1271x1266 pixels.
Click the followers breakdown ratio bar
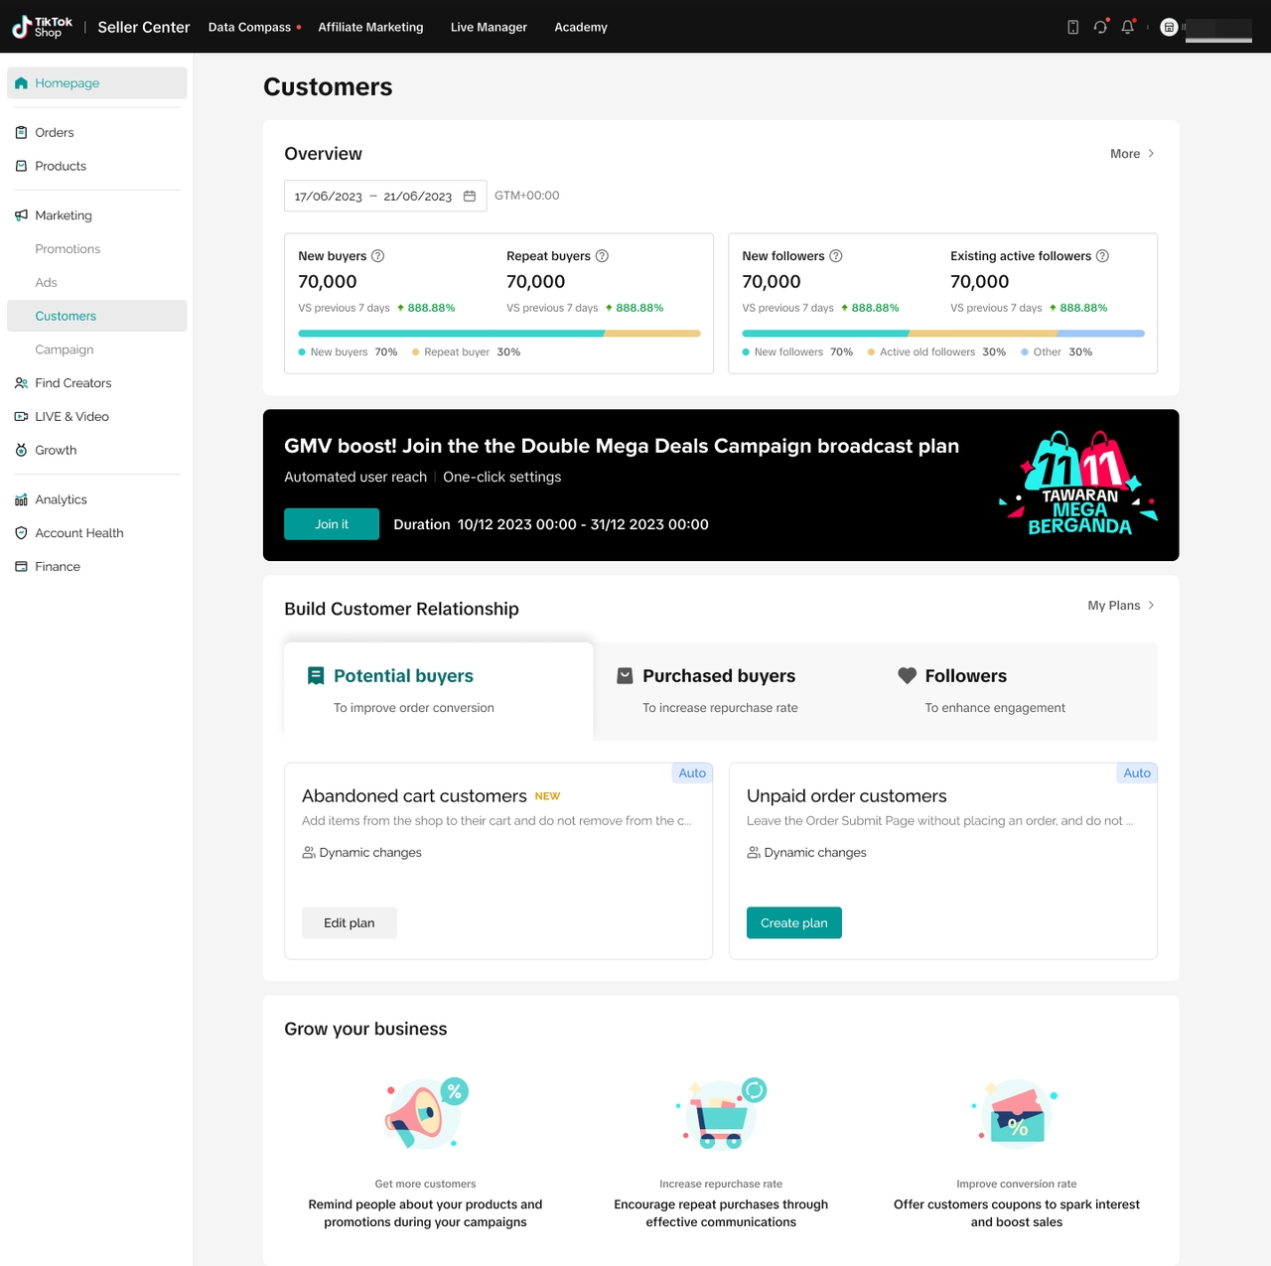943,334
